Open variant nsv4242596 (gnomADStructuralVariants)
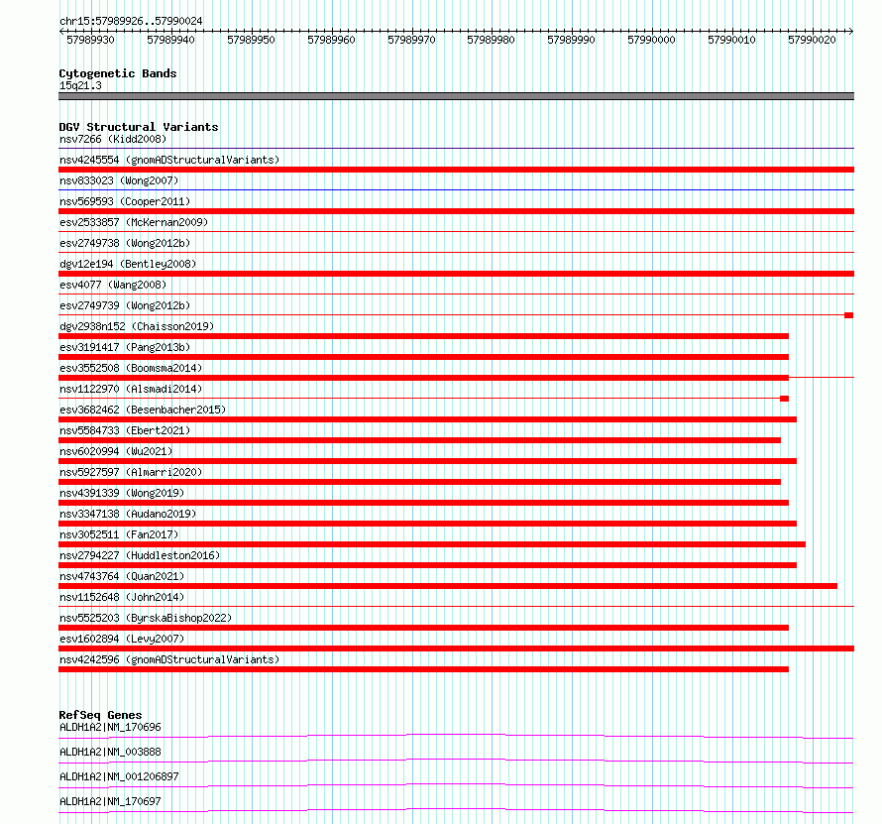Viewport: 882px width, 824px height. (x=169, y=659)
